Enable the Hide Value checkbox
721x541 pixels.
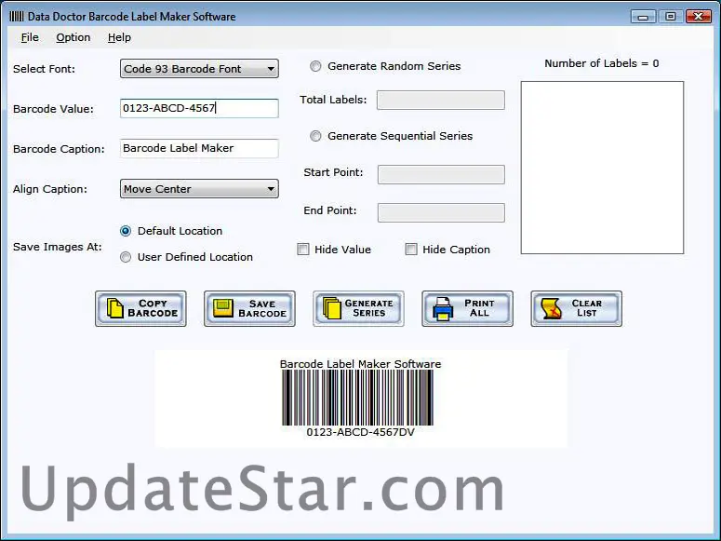tap(303, 250)
